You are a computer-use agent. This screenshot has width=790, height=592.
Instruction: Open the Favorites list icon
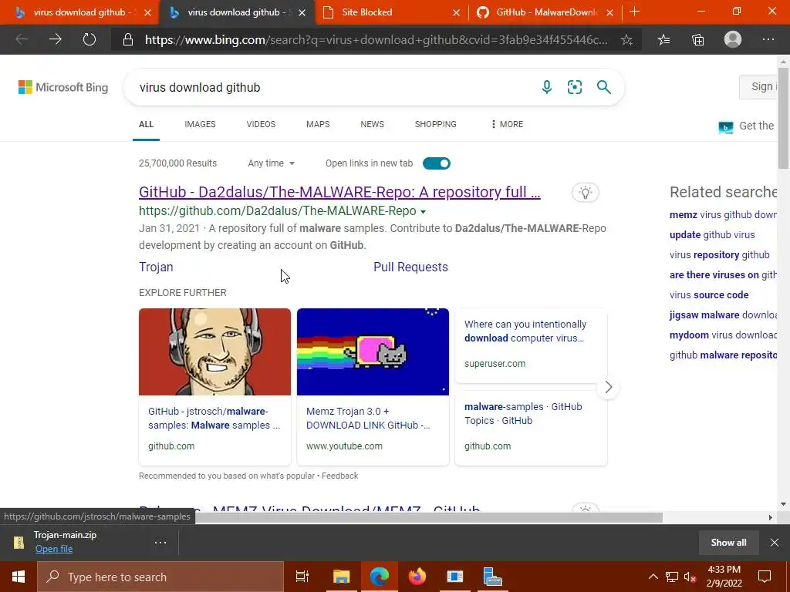pyautogui.click(x=664, y=40)
